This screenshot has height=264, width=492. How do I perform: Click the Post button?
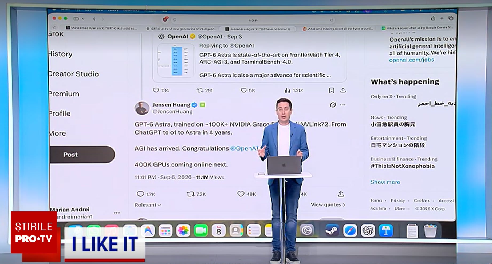pos(82,155)
